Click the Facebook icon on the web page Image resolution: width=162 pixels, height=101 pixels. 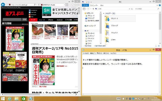pos(30,10)
